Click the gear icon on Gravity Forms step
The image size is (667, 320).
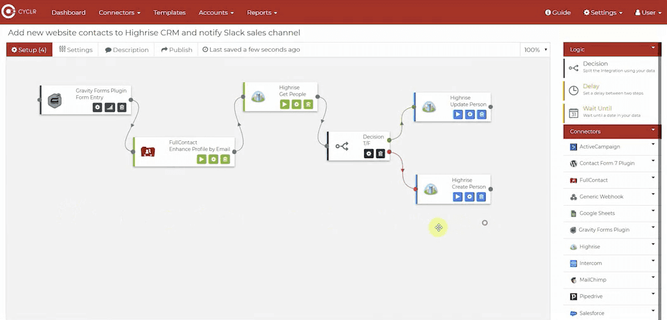(98, 107)
